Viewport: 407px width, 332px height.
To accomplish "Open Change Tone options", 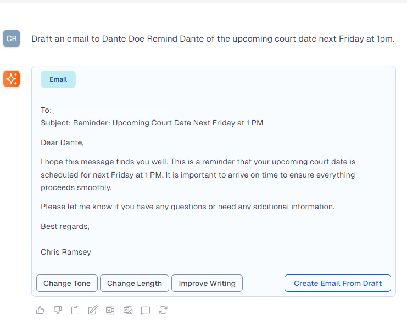I will click(x=67, y=283).
